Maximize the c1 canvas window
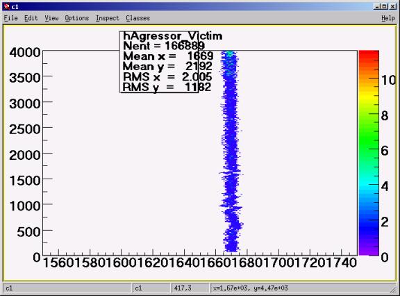This screenshot has height=296, width=400. pos(385,7)
